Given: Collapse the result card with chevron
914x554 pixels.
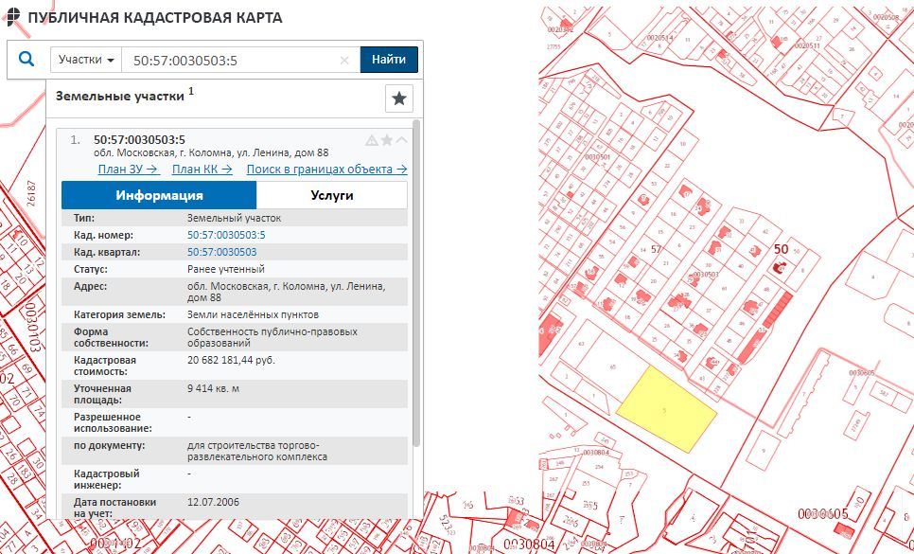Looking at the screenshot, I should coord(402,141).
